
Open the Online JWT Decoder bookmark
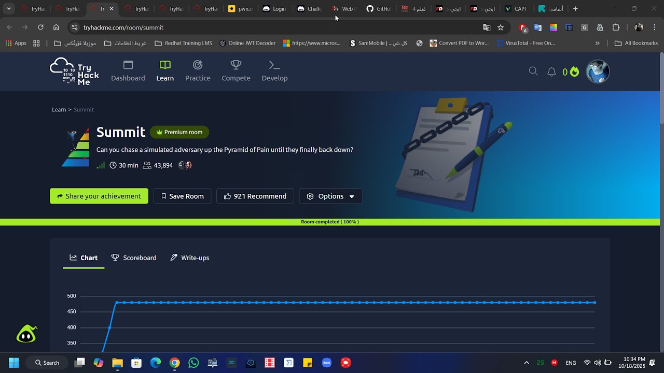(247, 44)
